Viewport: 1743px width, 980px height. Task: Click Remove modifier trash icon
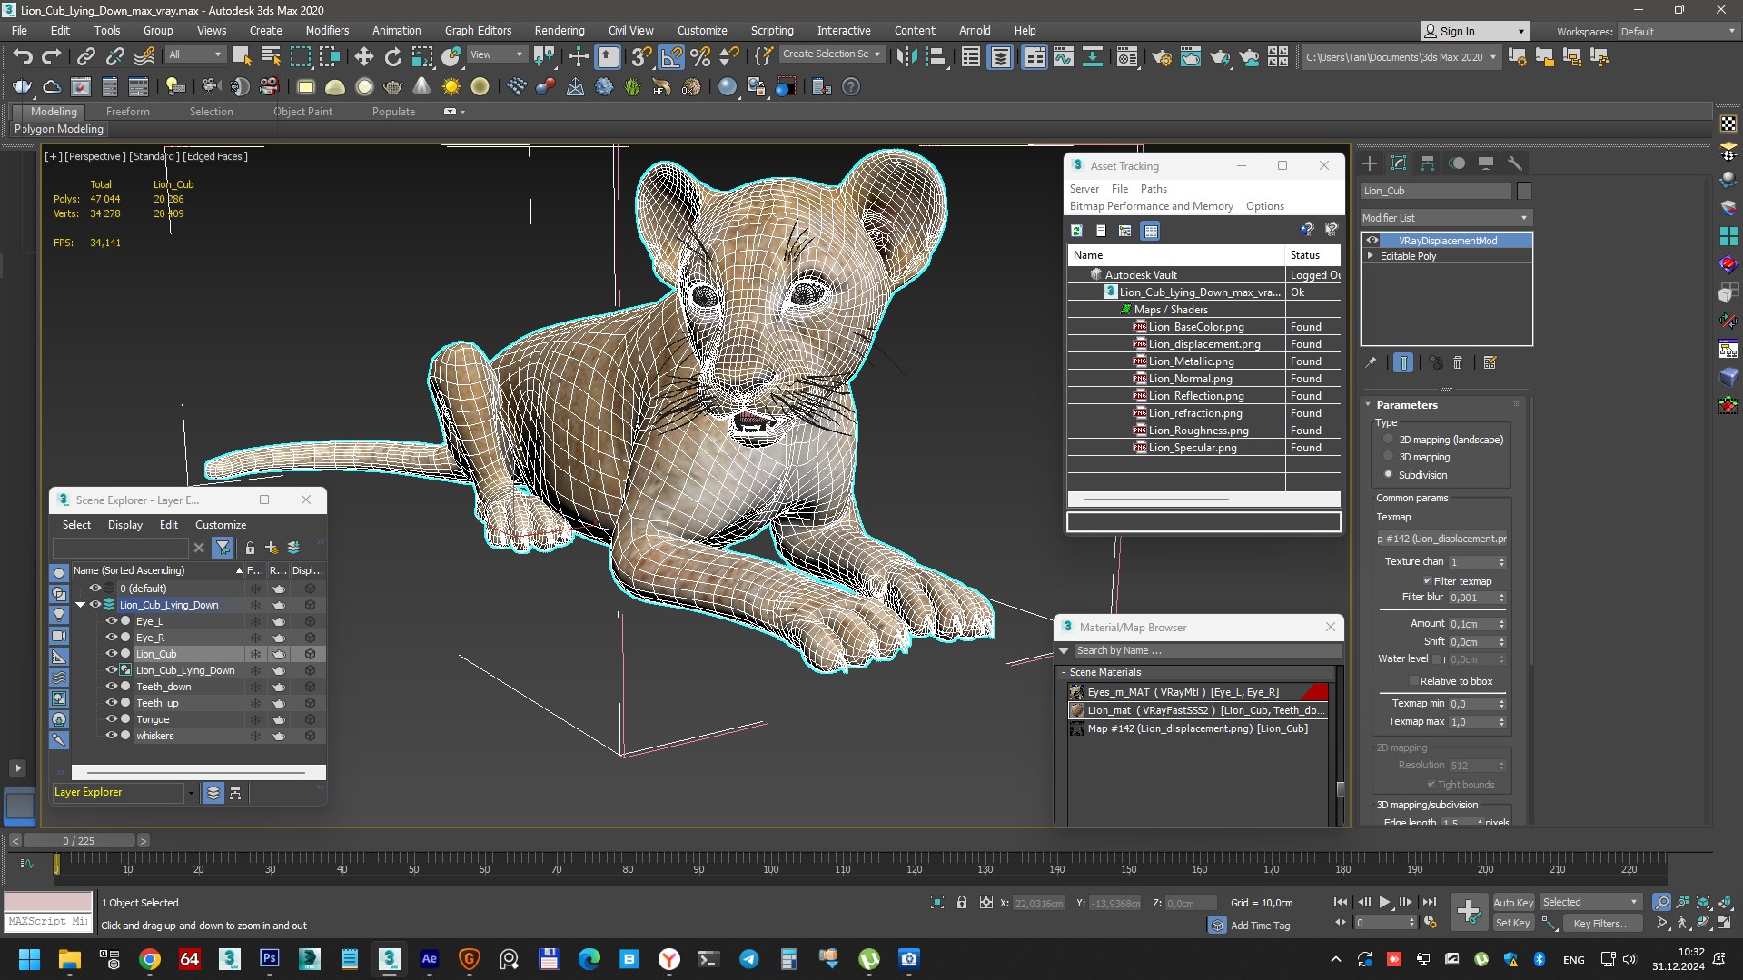click(1458, 362)
